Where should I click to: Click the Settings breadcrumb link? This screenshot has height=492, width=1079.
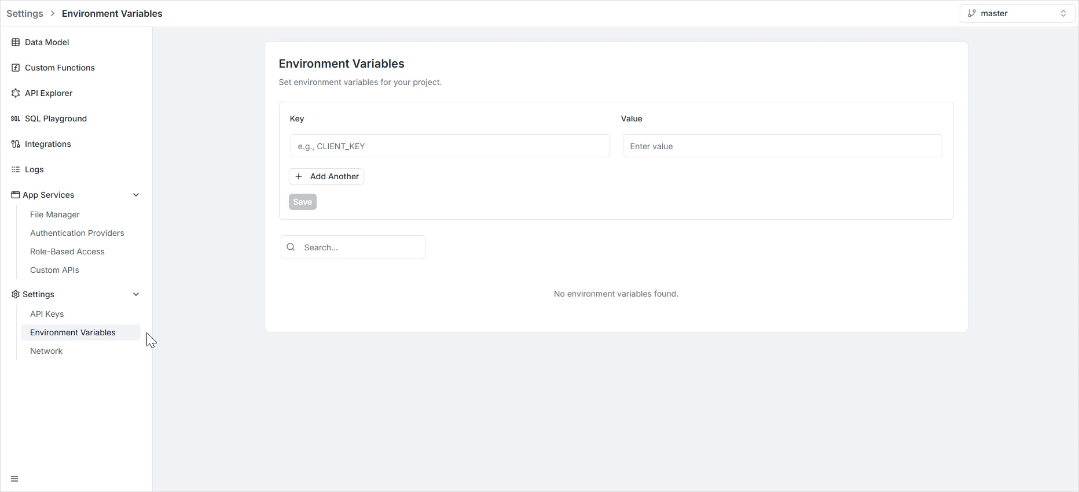(x=25, y=13)
